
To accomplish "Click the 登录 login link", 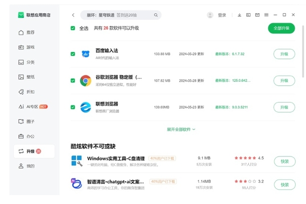I will 222,15.
